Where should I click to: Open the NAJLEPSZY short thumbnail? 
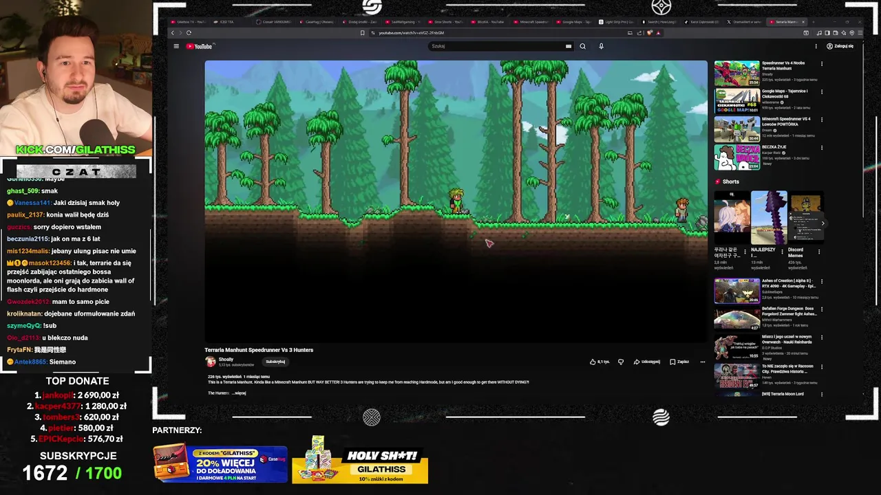pyautogui.click(x=769, y=218)
